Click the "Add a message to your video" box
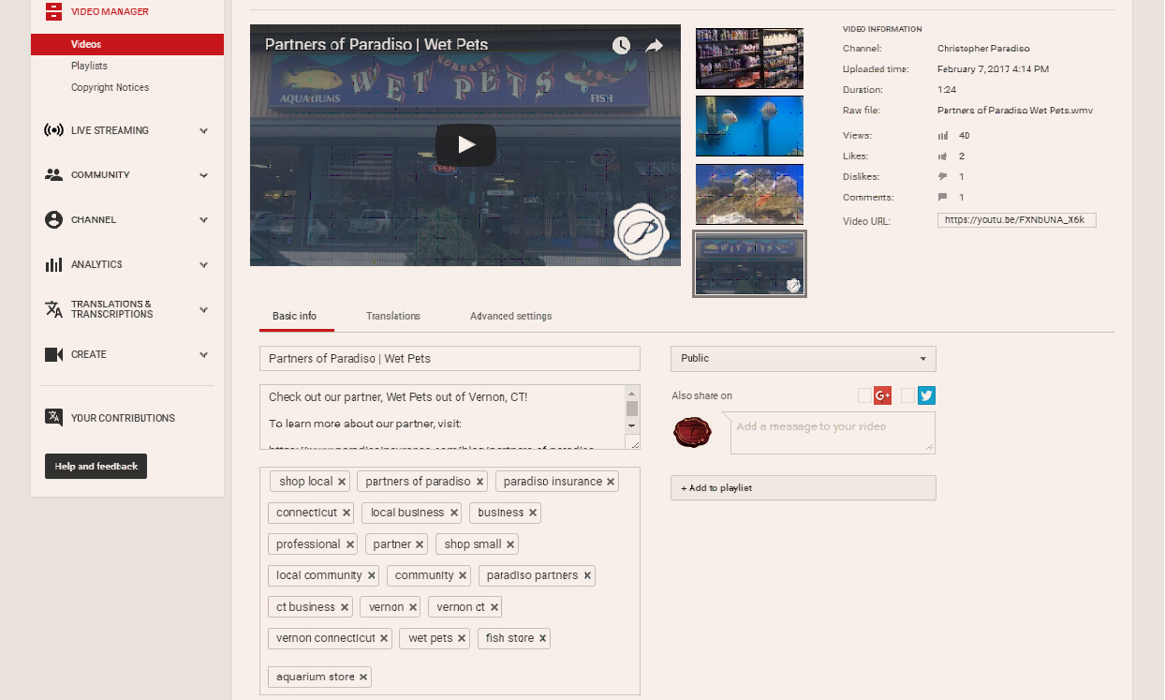 832,433
